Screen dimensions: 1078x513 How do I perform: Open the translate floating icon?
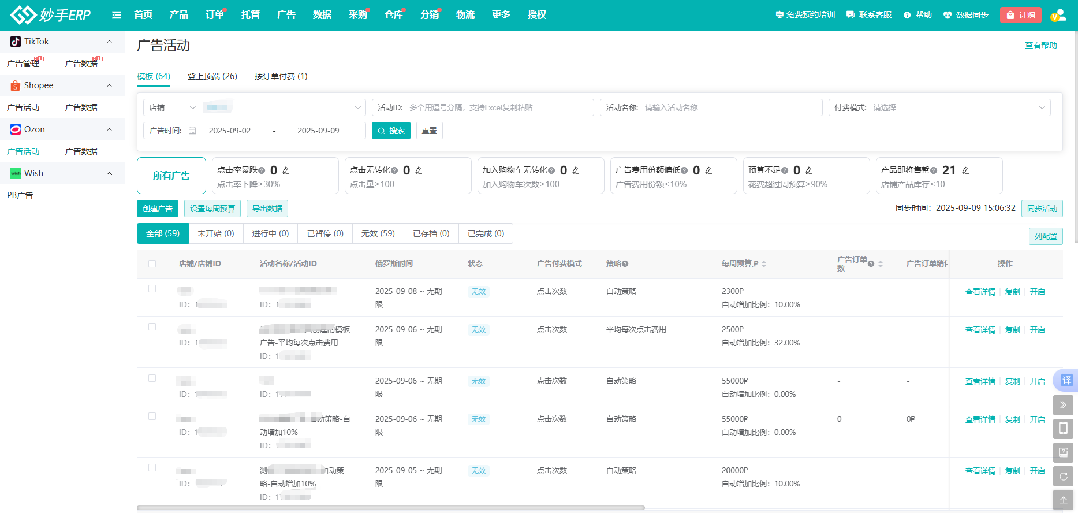tap(1066, 380)
